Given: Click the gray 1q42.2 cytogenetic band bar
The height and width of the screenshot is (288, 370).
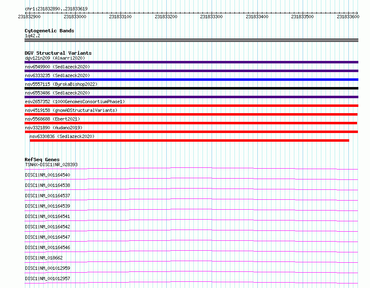Looking at the screenshot, I should 191,40.
